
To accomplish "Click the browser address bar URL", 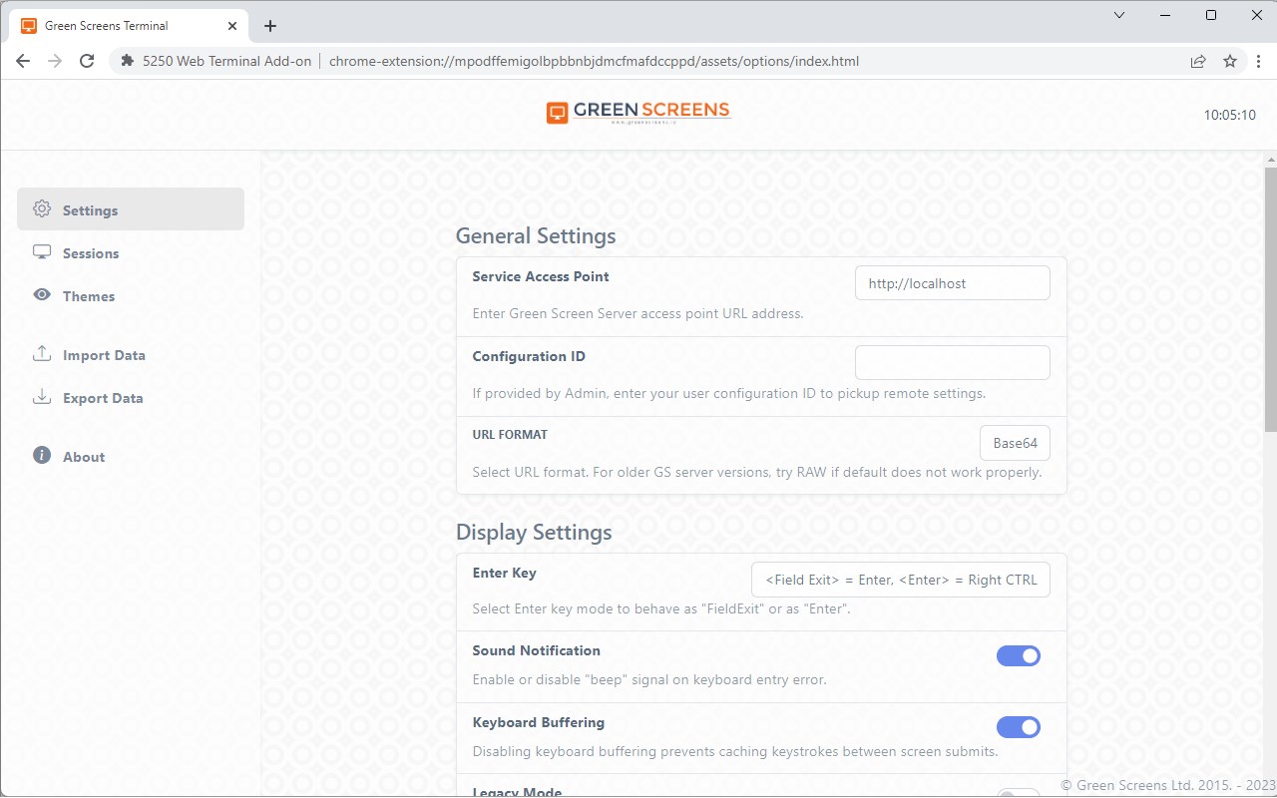I will point(594,61).
